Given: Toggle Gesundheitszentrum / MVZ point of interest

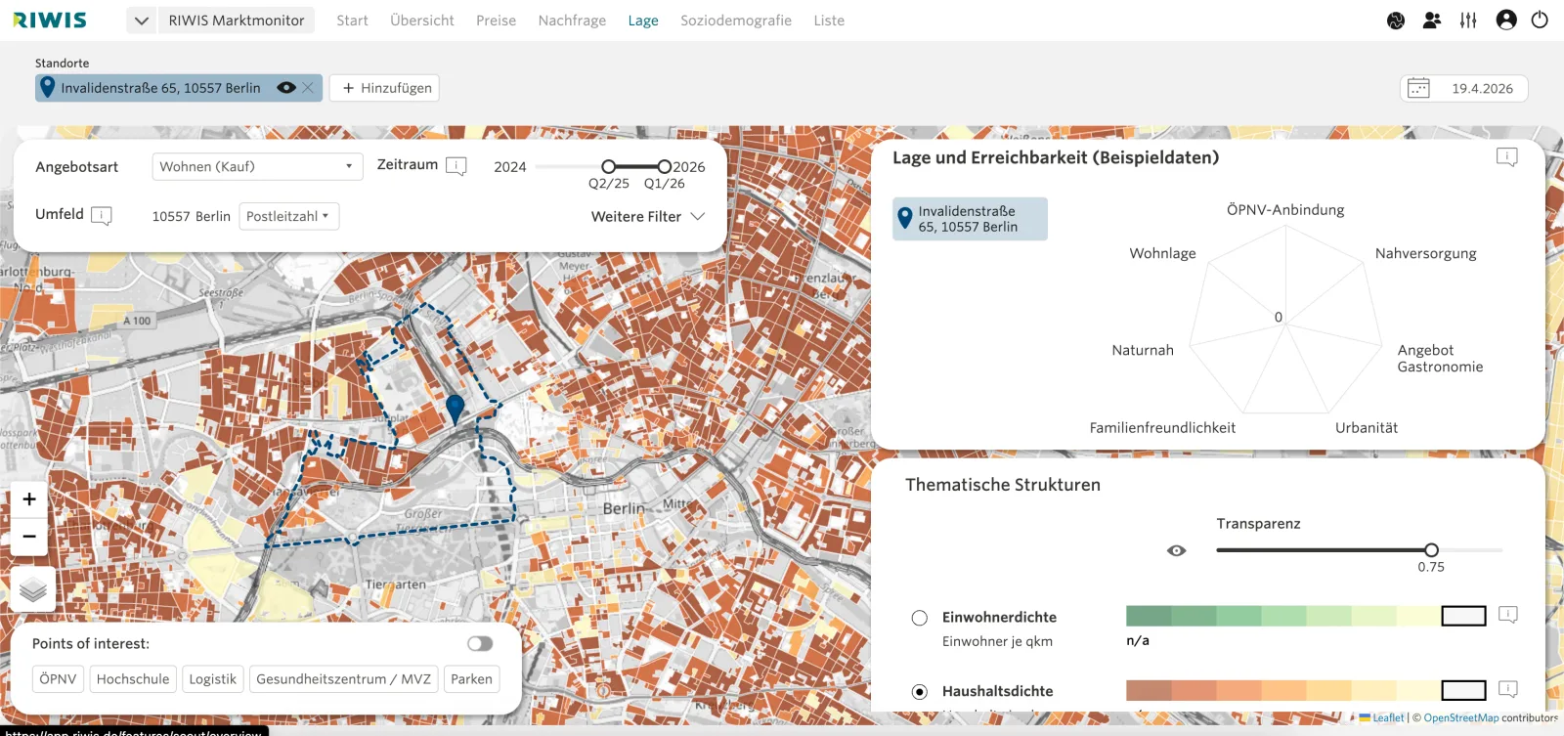Looking at the screenshot, I should coord(343,679).
